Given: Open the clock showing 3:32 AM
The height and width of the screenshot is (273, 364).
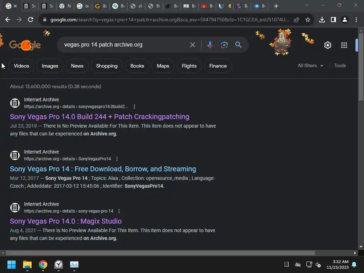Looking at the screenshot, I should tap(338, 264).
